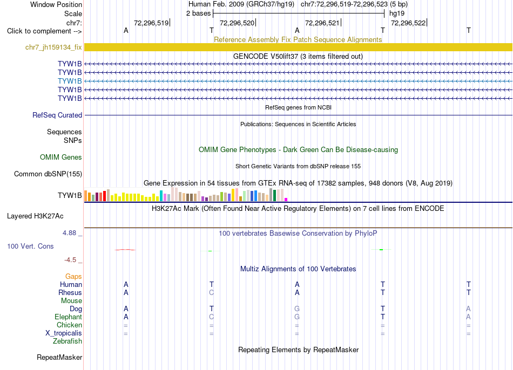Click the TYW1B GTEx expression bar chart
This screenshot has width=513, height=370.
186,195
